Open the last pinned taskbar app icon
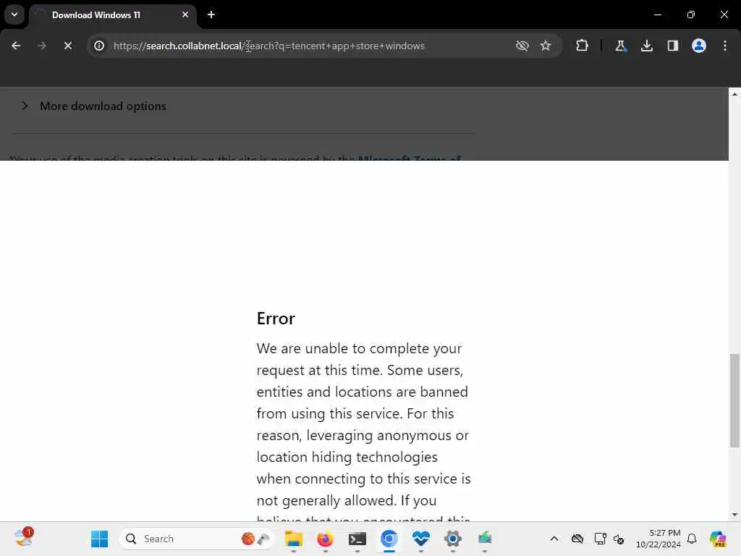Image resolution: width=741 pixels, height=556 pixels. coord(484,539)
